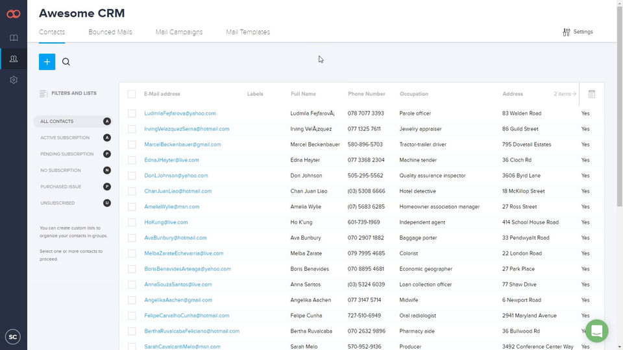Open Settings sliders icon at top right
This screenshot has height=350, width=623.
[x=567, y=32]
